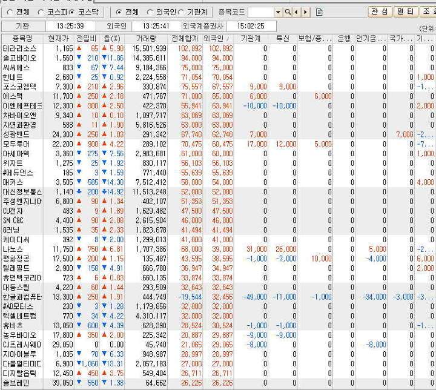Screen dimensions: 436x390
Task: Go to previous stock code arrow
Action: coord(296,12)
